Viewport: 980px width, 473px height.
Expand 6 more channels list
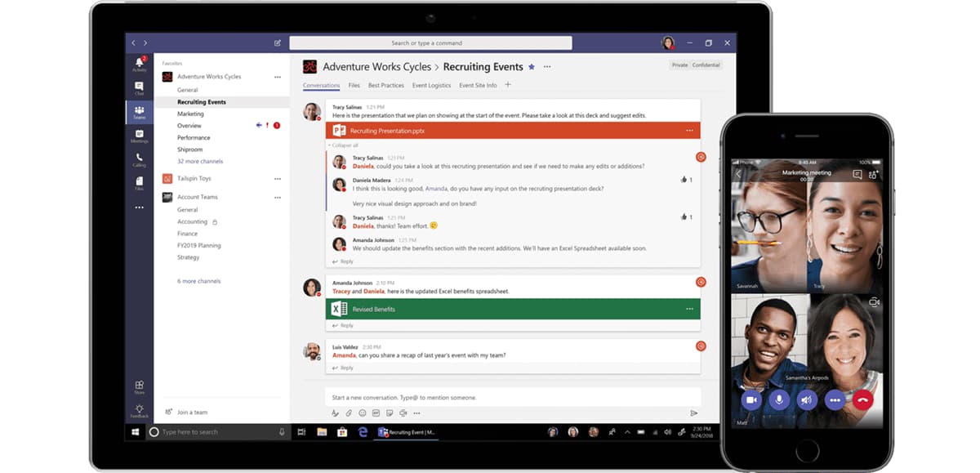coord(198,281)
